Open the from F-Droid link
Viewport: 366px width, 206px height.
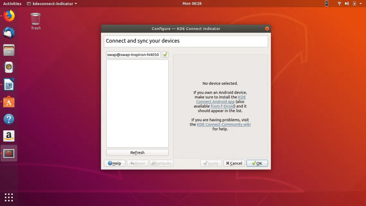coord(223,106)
